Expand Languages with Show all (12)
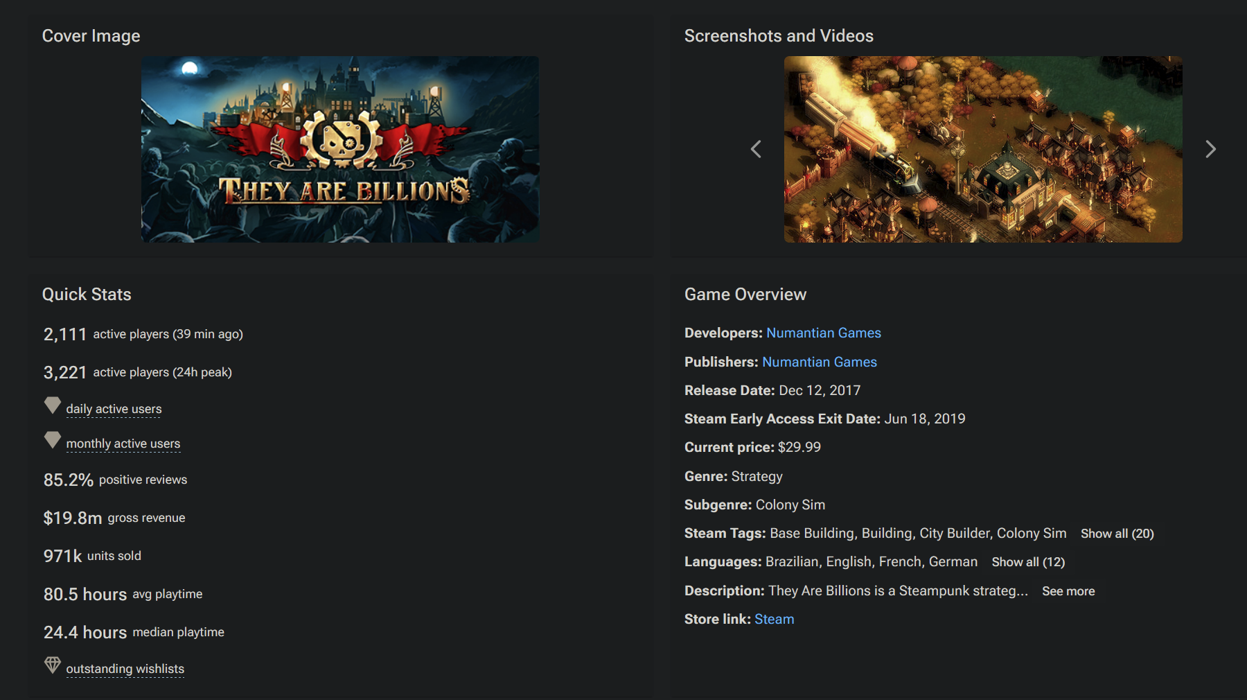The height and width of the screenshot is (700, 1247). [1028, 562]
